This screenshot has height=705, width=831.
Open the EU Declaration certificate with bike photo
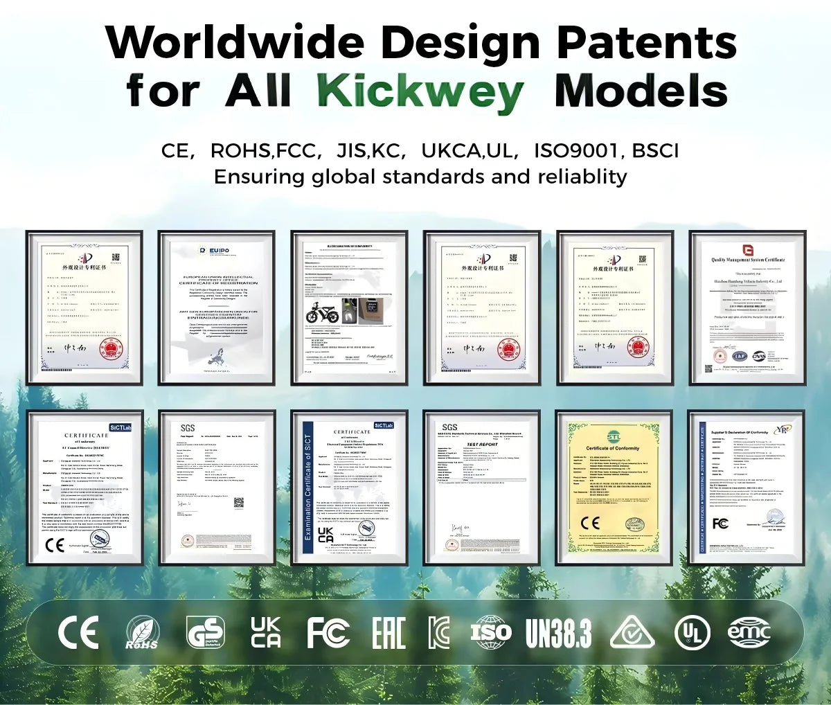point(349,307)
